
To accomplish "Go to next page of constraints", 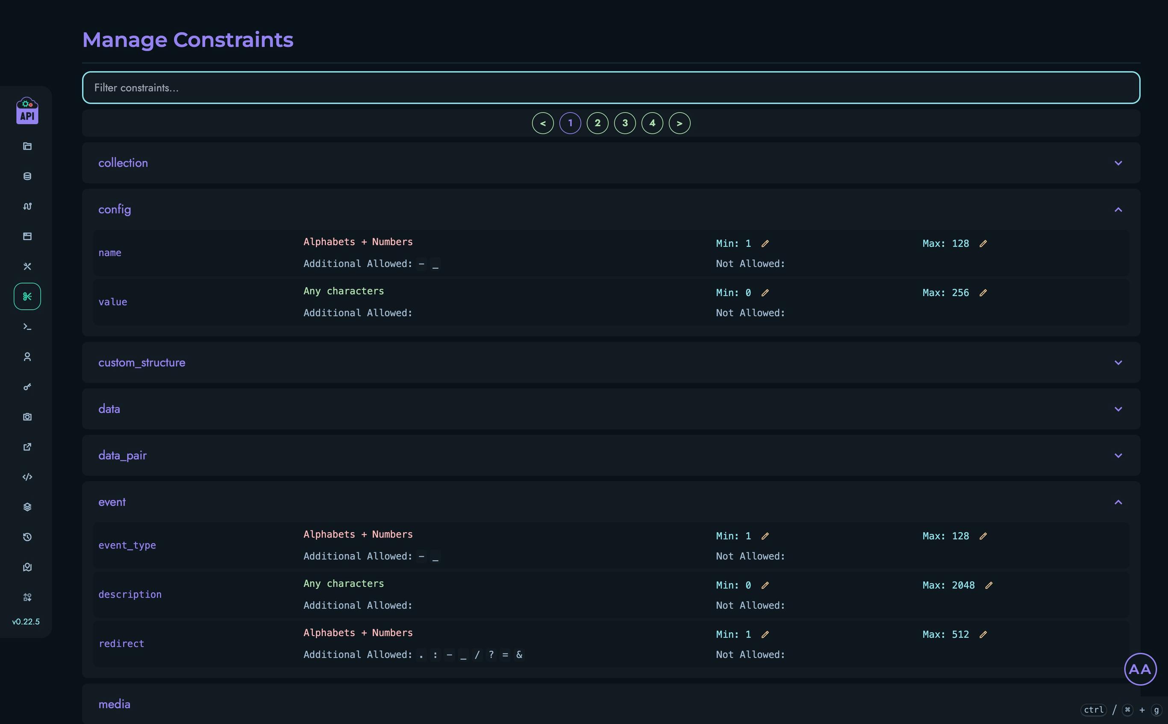I will (x=680, y=123).
